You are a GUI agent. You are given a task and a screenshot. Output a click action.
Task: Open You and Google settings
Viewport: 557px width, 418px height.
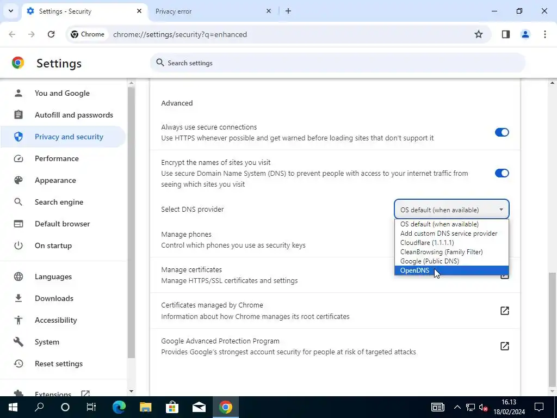[x=62, y=93]
